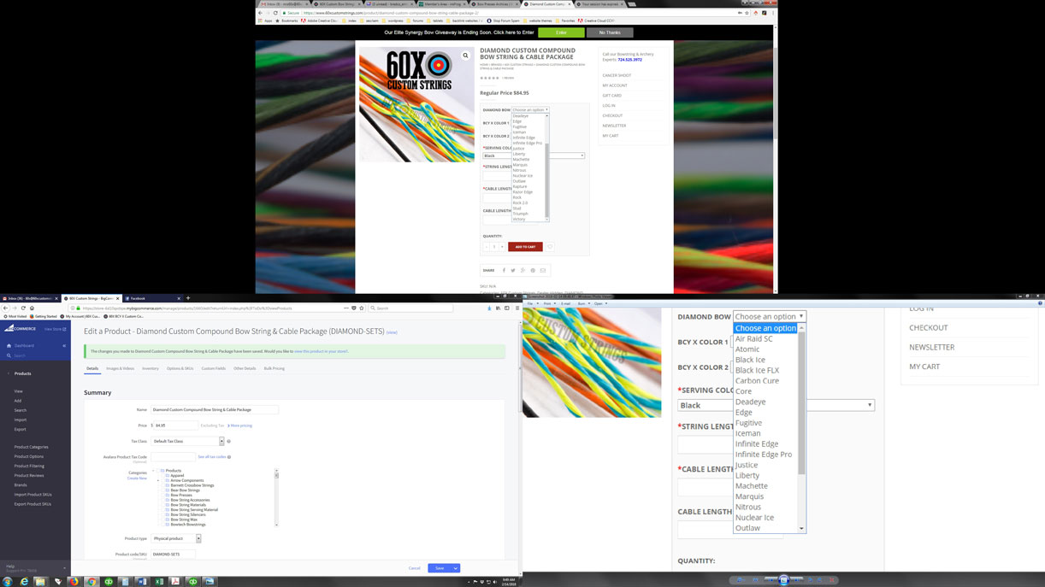
Task: Open Photo Viewer help icon
Action: (x=1040, y=302)
